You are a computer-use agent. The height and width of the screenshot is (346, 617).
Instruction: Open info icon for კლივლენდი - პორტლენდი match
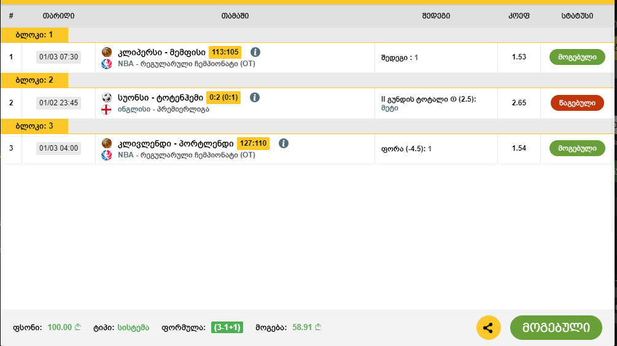(x=283, y=143)
